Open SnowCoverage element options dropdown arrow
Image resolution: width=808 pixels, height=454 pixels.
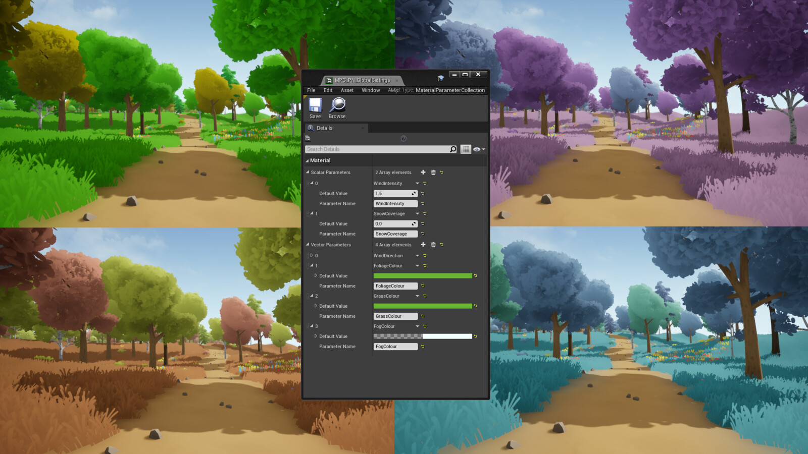coord(417,214)
